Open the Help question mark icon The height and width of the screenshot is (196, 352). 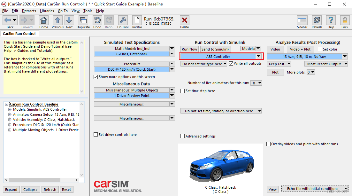click(x=331, y=20)
